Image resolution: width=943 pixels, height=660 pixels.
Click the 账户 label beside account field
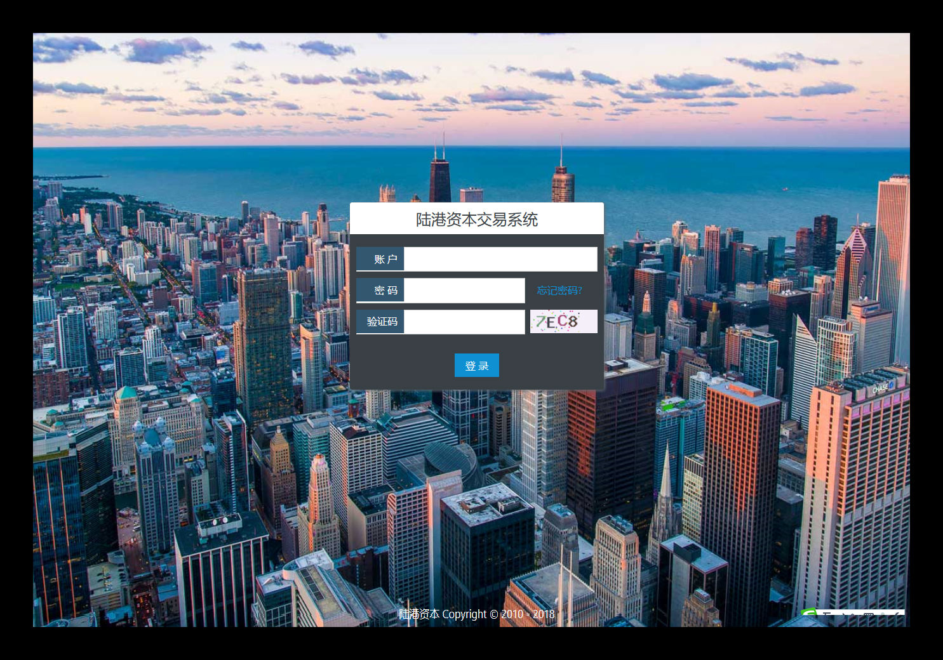(381, 259)
